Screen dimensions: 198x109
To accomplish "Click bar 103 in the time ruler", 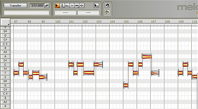I will coord(99,22).
